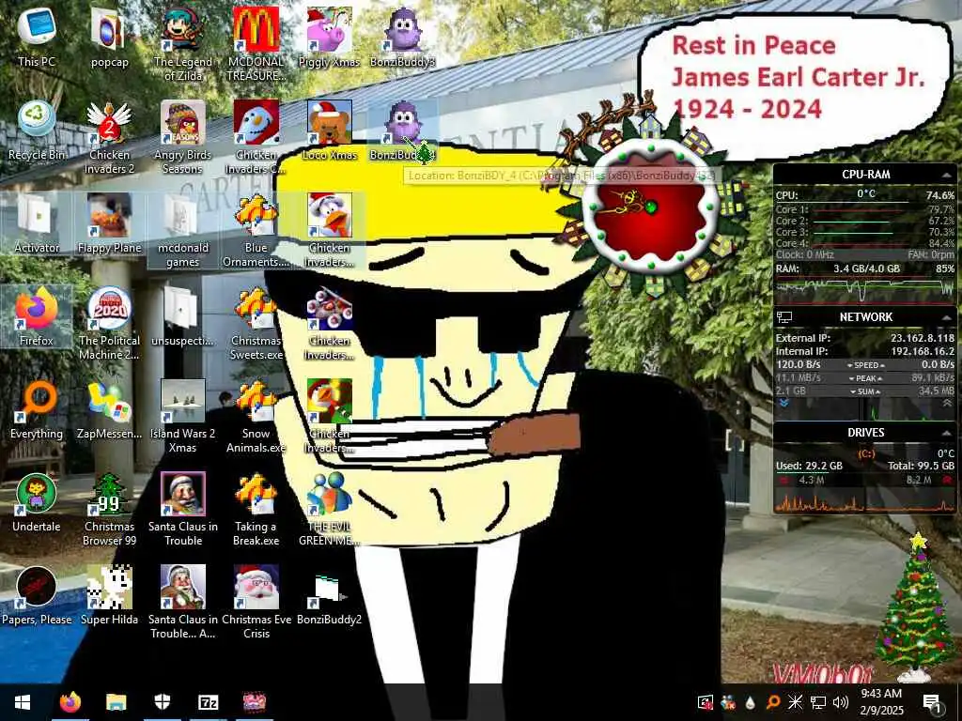Open the Windows Start menu
Screen dimensions: 962x721
(x=23, y=702)
